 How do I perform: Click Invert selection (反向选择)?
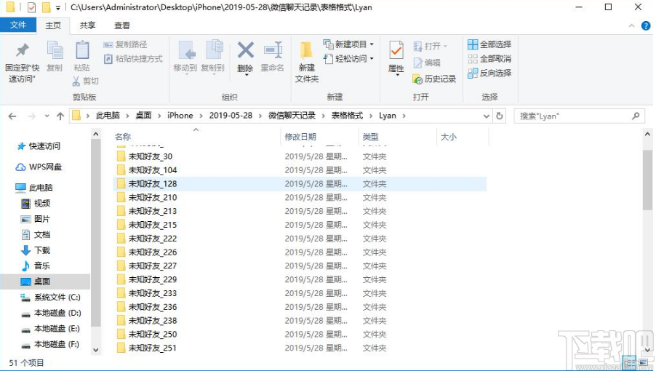coord(489,73)
